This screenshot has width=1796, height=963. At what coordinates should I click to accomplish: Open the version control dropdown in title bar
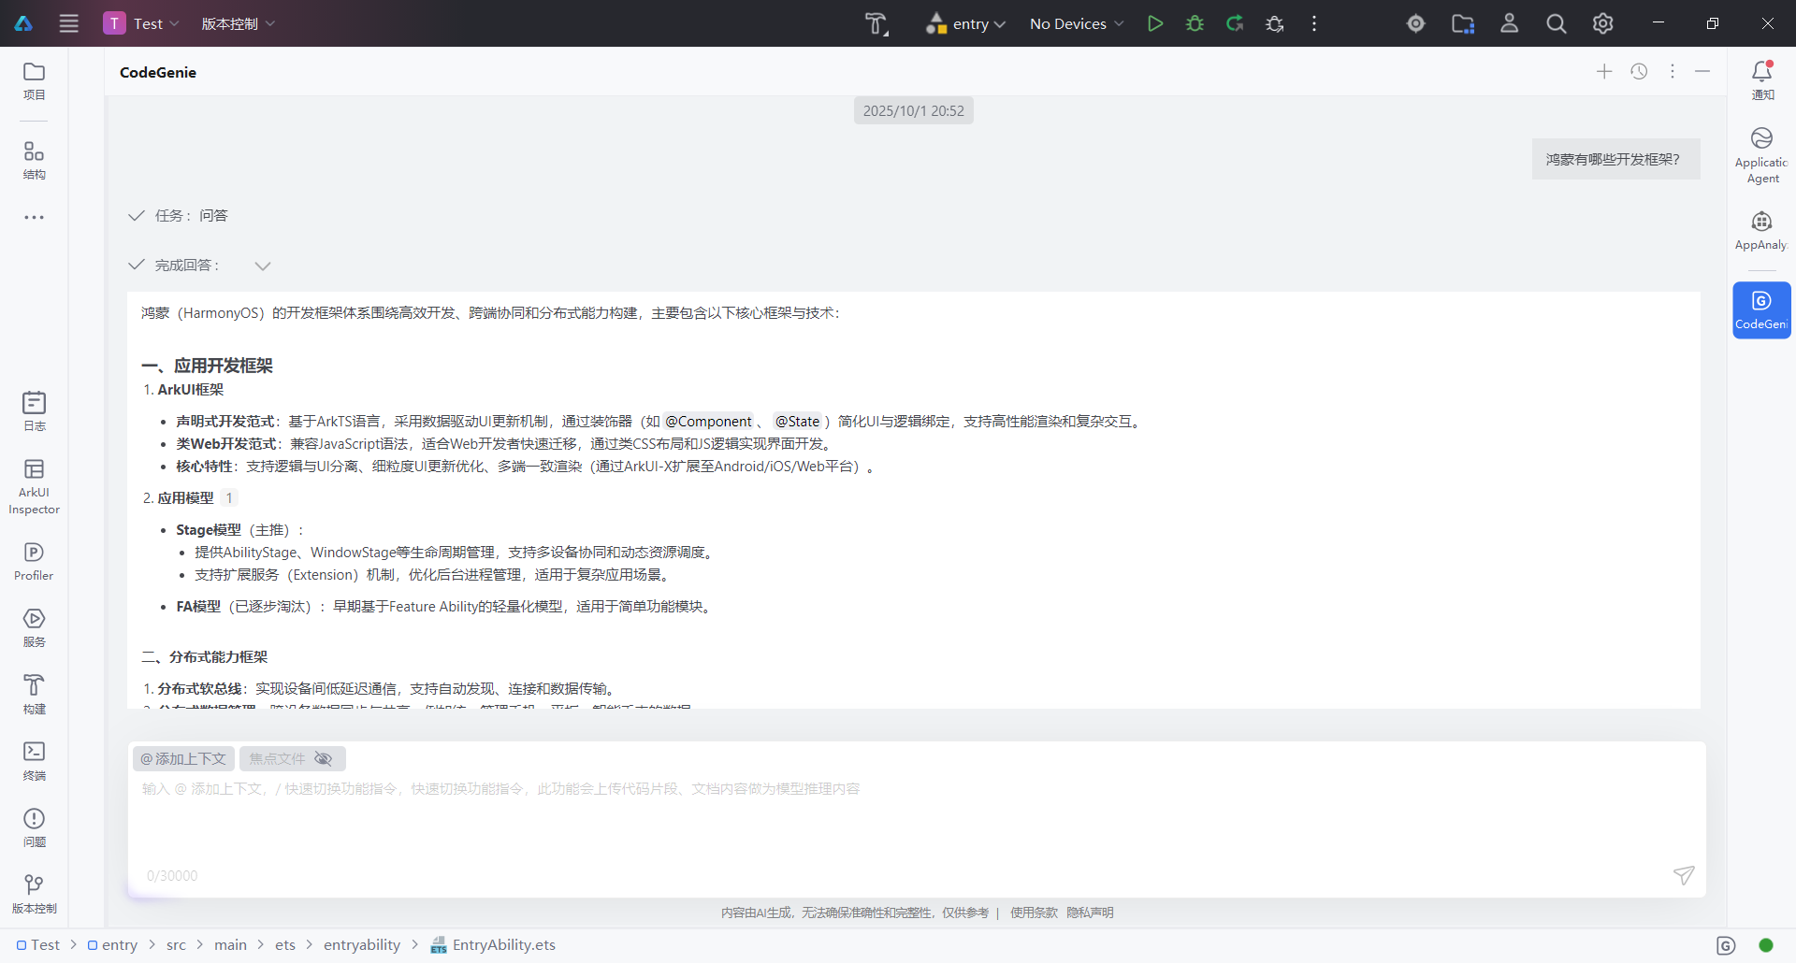(x=239, y=23)
